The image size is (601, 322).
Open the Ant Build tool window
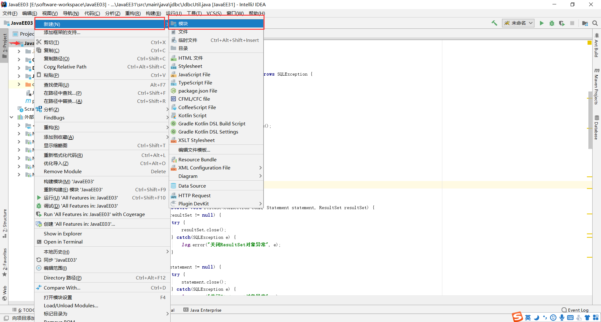pyautogui.click(x=597, y=45)
